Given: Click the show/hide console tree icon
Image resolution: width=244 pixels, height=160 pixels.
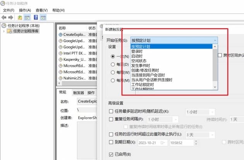Looking at the screenshot, I should click(x=27, y=17).
